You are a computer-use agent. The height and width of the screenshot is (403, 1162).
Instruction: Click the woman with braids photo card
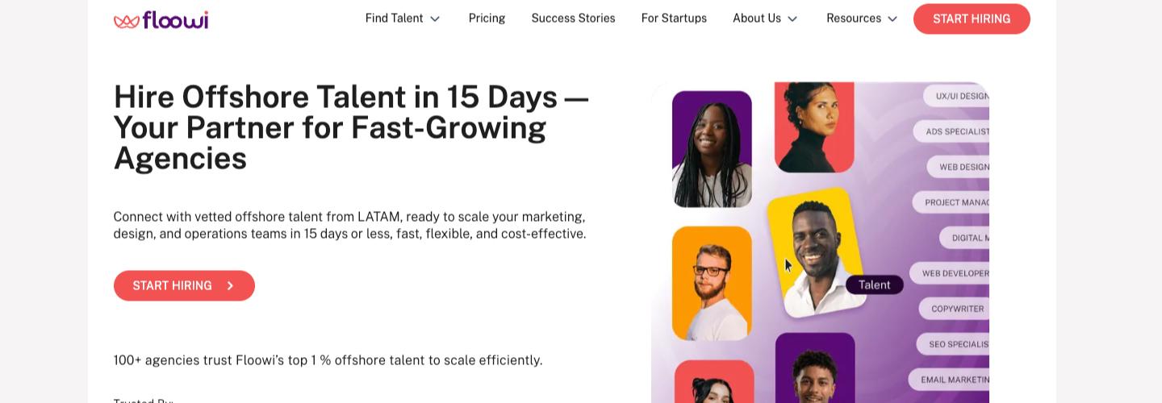pyautogui.click(x=712, y=149)
